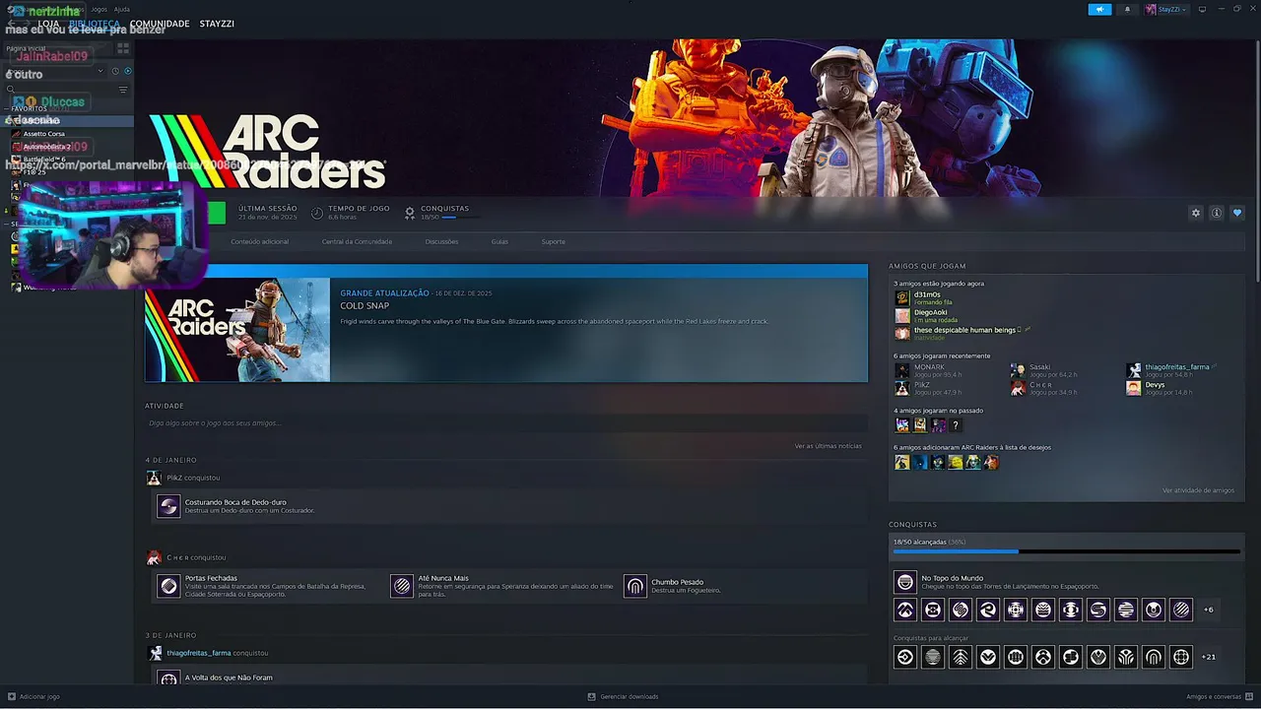Screen dimensions: 1261x709
Task: Open Chumbo Pesado achievement icon
Action: tap(635, 586)
